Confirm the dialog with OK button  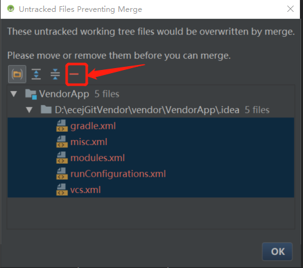277,252
